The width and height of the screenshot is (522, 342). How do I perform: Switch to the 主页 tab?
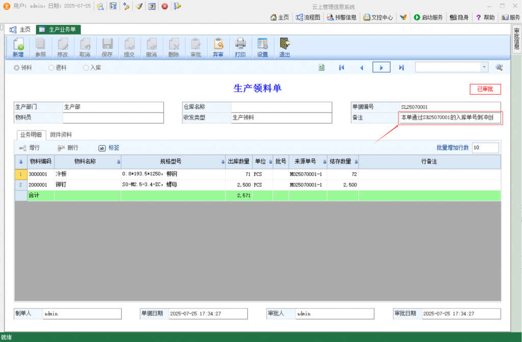[20, 30]
